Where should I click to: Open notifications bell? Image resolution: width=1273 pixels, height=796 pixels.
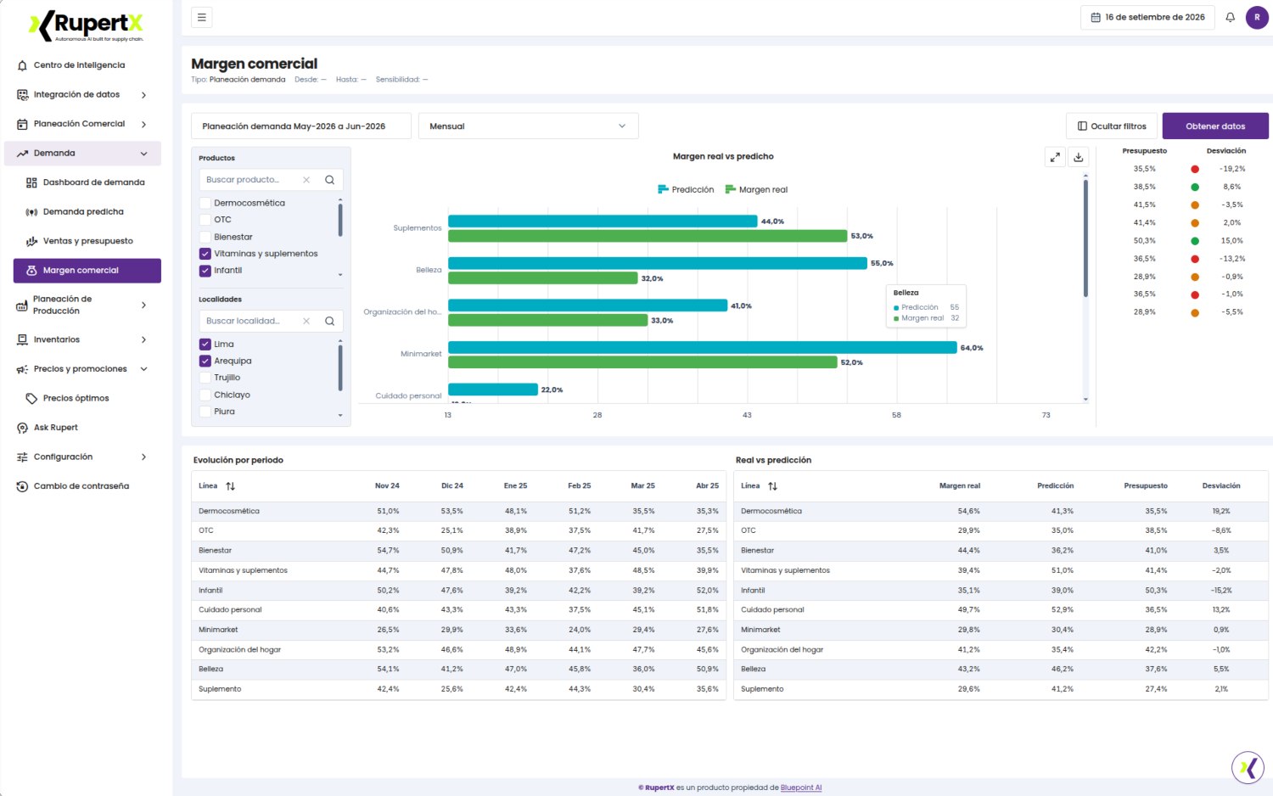click(1230, 17)
